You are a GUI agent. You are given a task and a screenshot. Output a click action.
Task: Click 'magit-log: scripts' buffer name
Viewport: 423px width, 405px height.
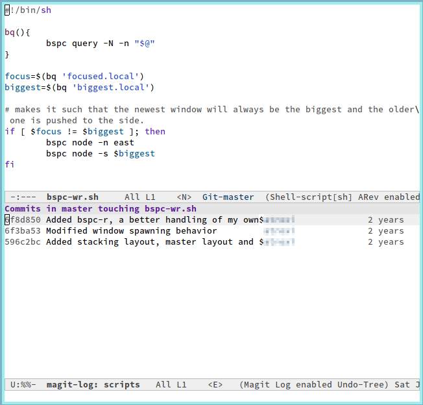(93, 385)
